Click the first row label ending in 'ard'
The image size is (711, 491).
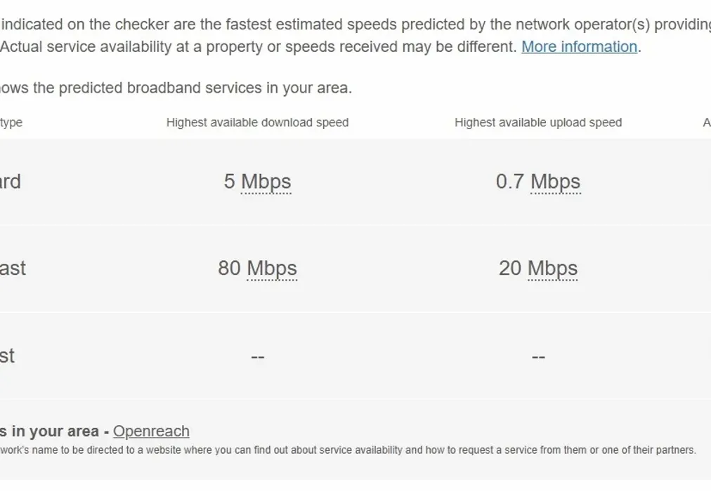click(10, 182)
